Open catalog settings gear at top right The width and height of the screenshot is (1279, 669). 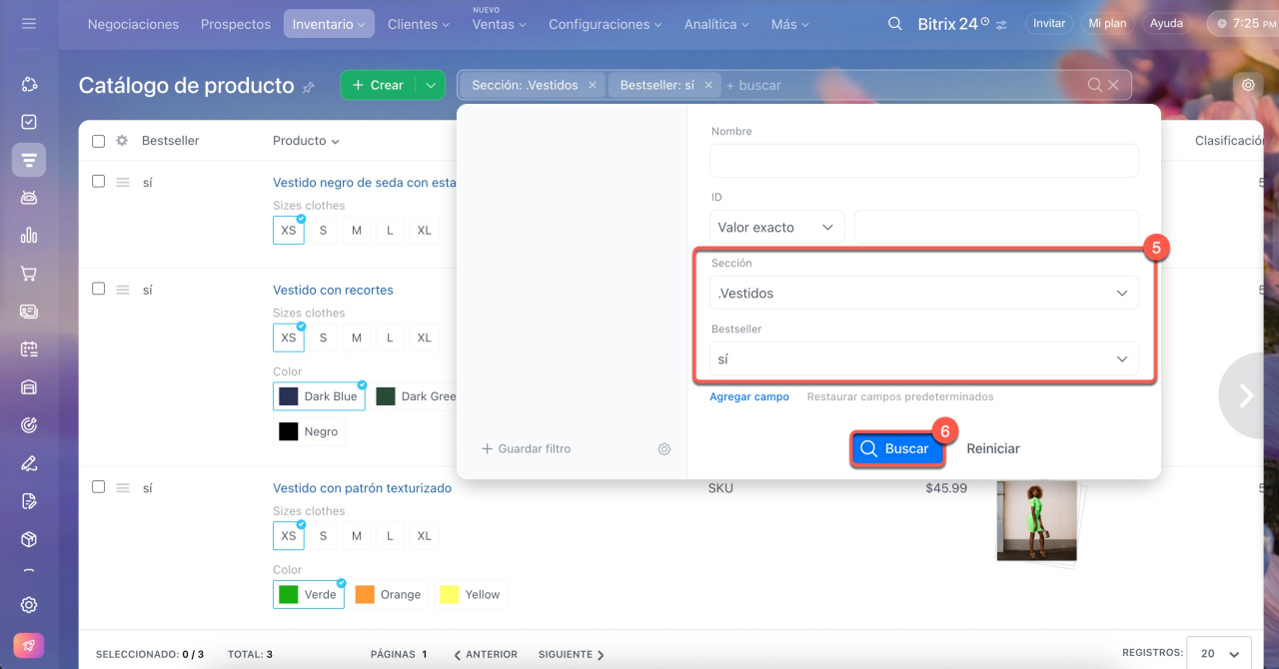[1248, 85]
